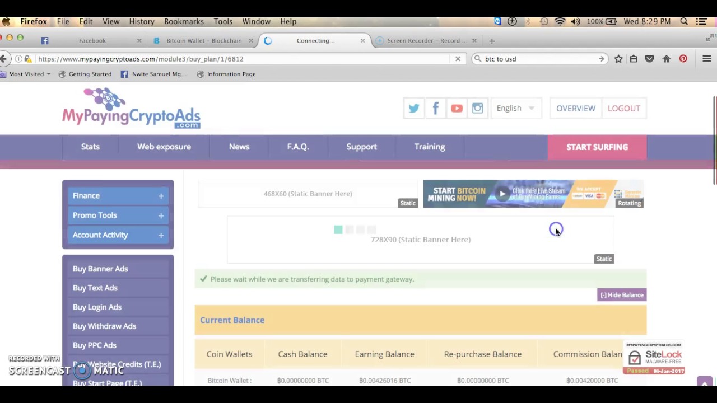717x403 pixels.
Task: Click the Pinterest toolbar icon
Action: tap(683, 59)
